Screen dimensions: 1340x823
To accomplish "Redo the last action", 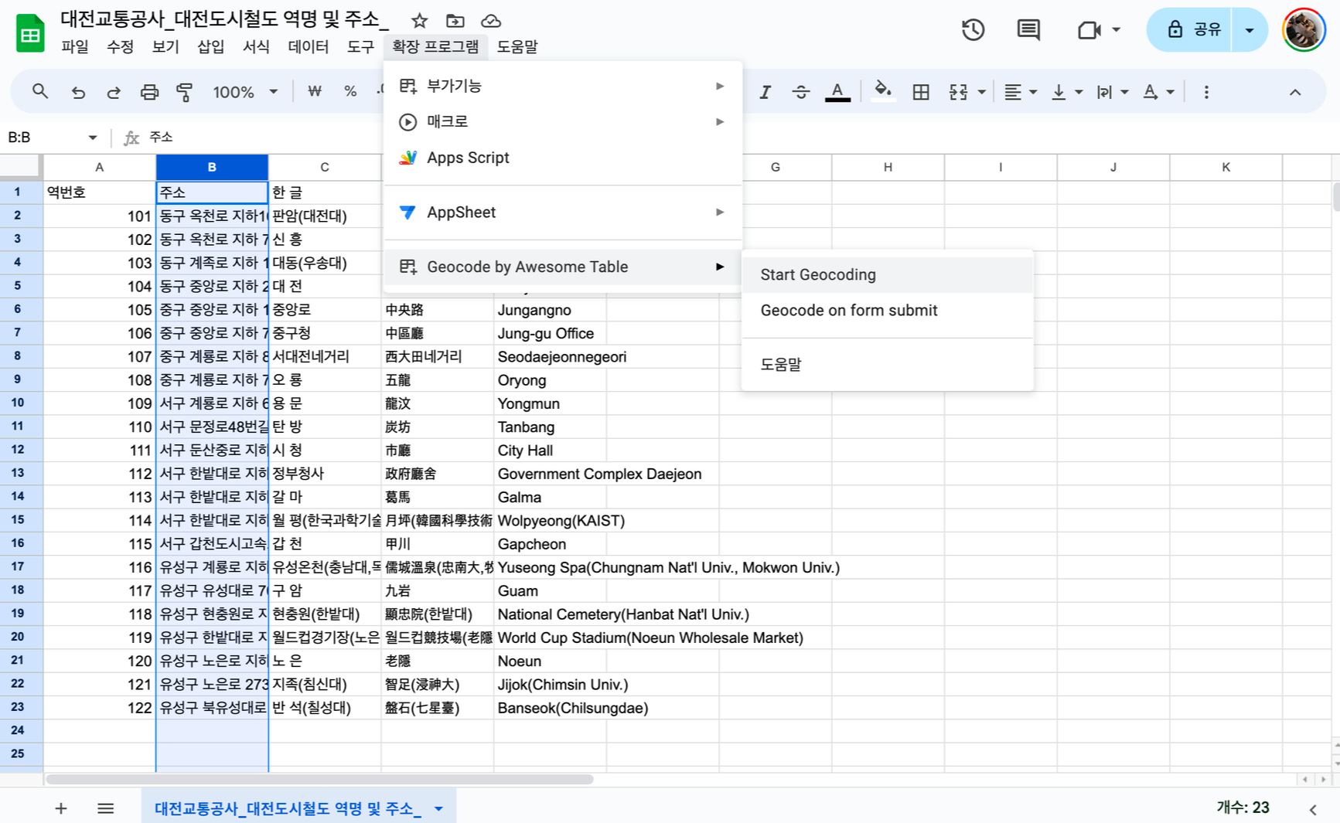I will point(114,92).
